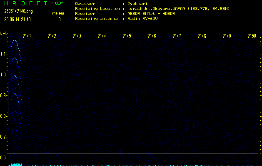Click time marker 2148

(x=202, y=36)
